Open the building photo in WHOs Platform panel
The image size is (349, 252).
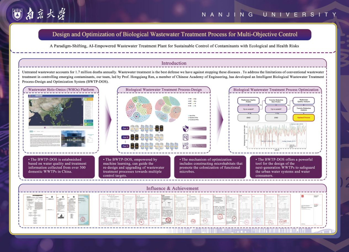[x=73, y=138]
